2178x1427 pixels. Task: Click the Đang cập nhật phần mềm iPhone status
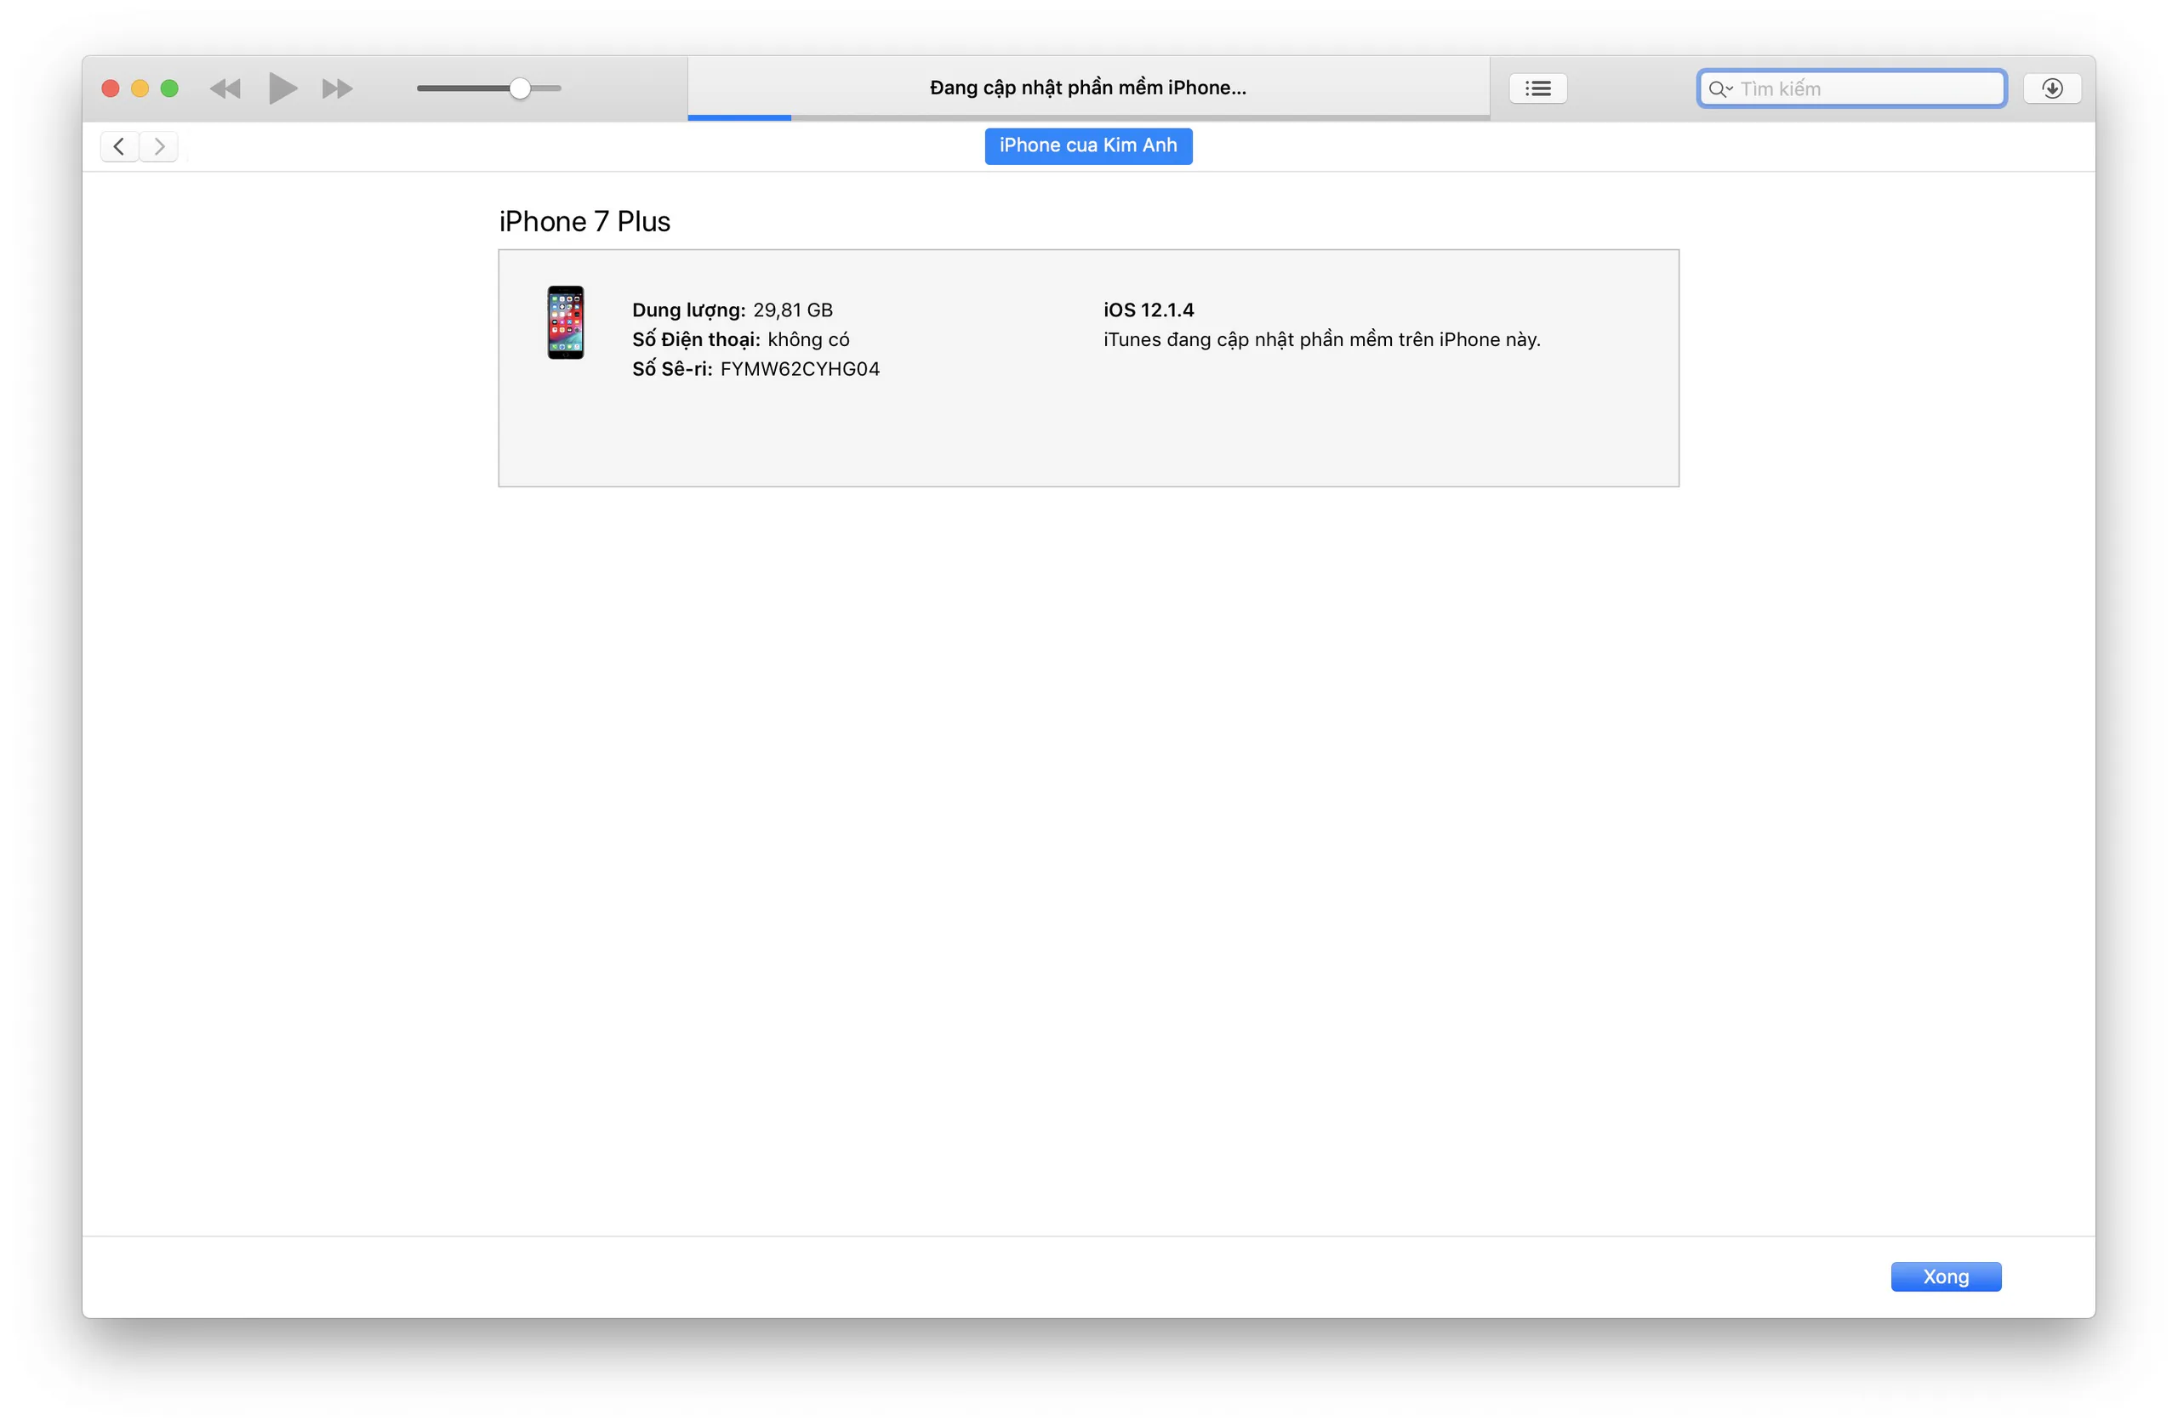[x=1088, y=88]
